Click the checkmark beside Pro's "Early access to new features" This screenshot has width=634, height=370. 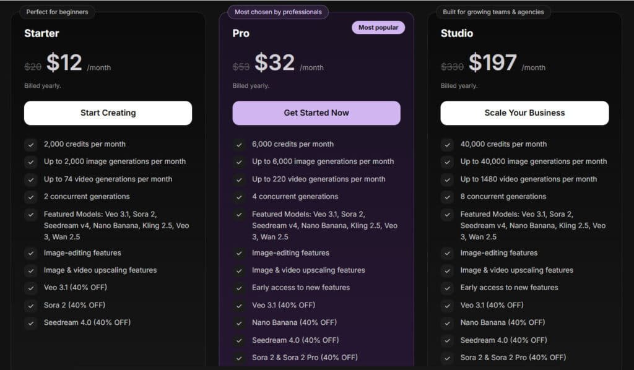240,288
